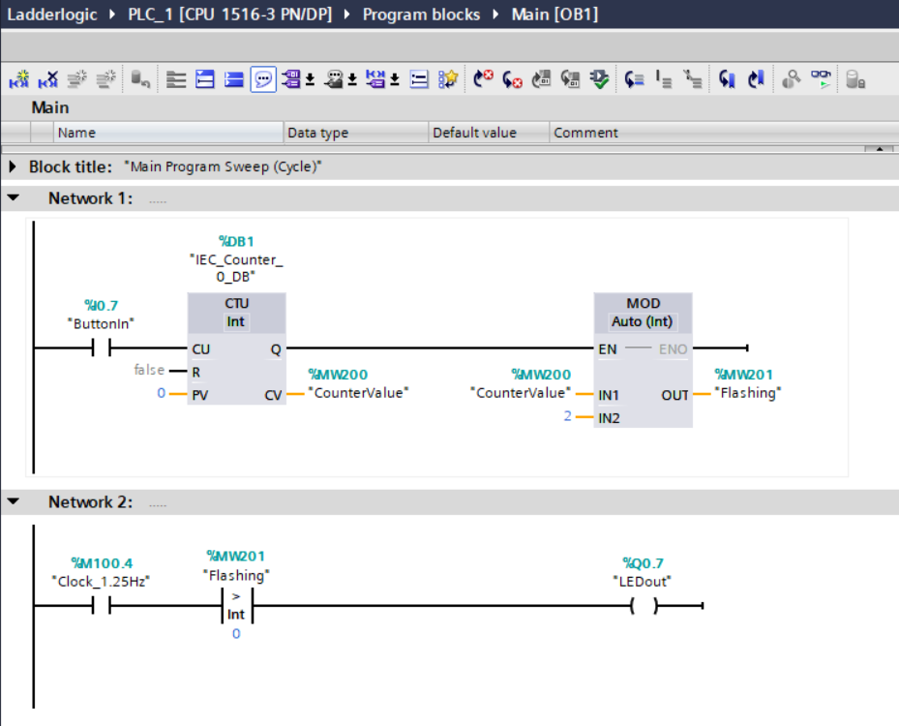Collapse Network 2 section
Screen dimensions: 899x726
(14, 502)
